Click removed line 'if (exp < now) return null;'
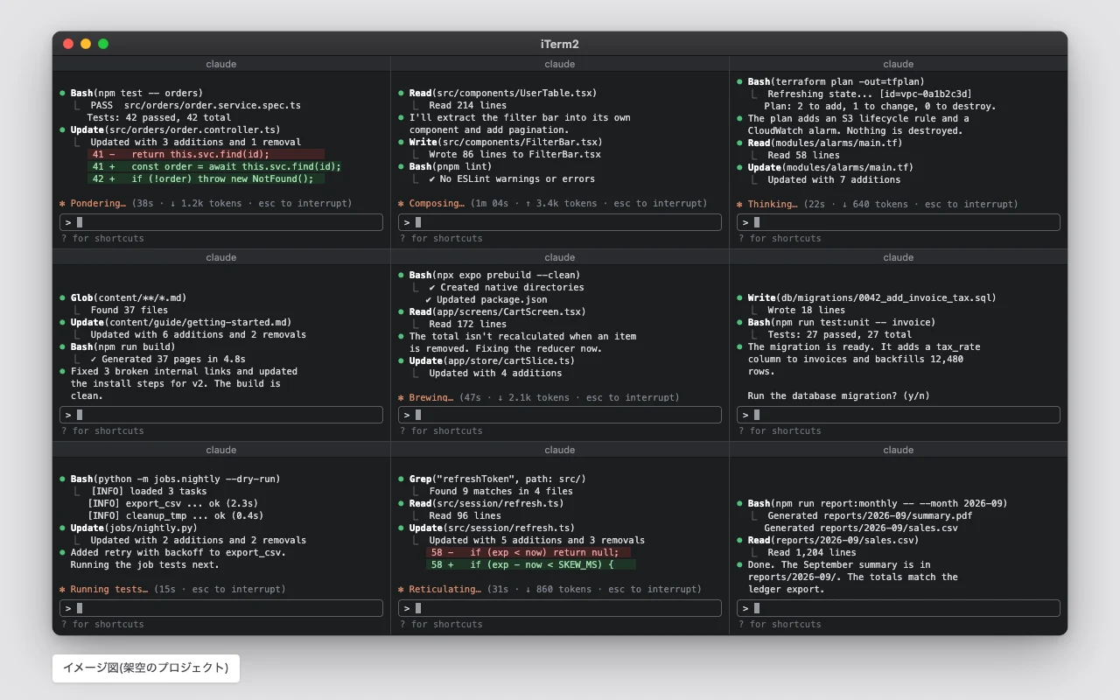Screen dimensions: 1120x700 [x=528, y=552]
